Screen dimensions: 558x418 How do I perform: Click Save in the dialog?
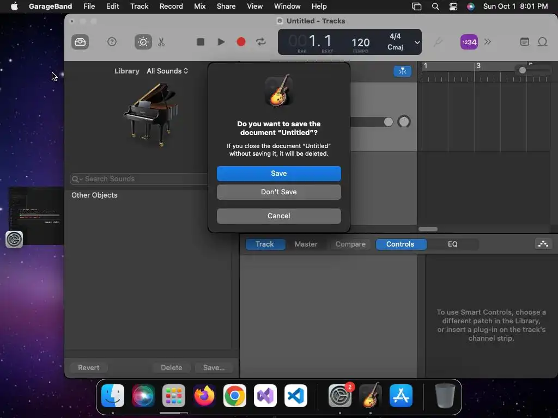pyautogui.click(x=278, y=174)
